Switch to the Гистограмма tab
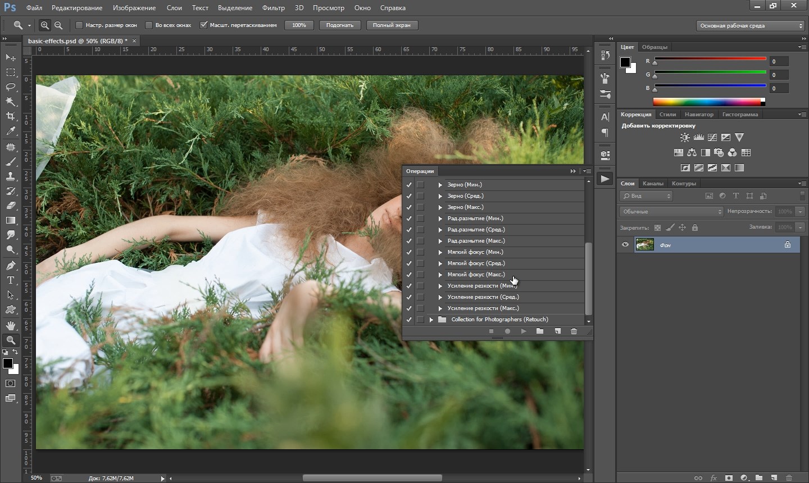809x483 pixels. 740,115
